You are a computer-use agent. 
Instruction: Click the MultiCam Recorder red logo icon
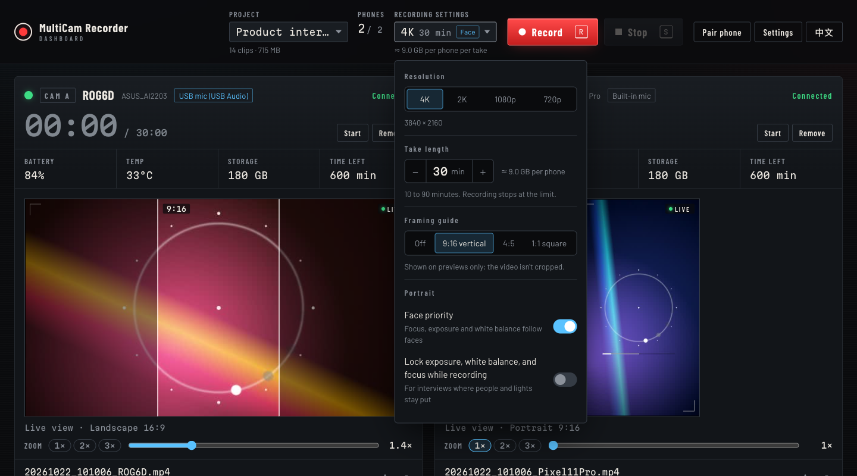click(x=23, y=32)
